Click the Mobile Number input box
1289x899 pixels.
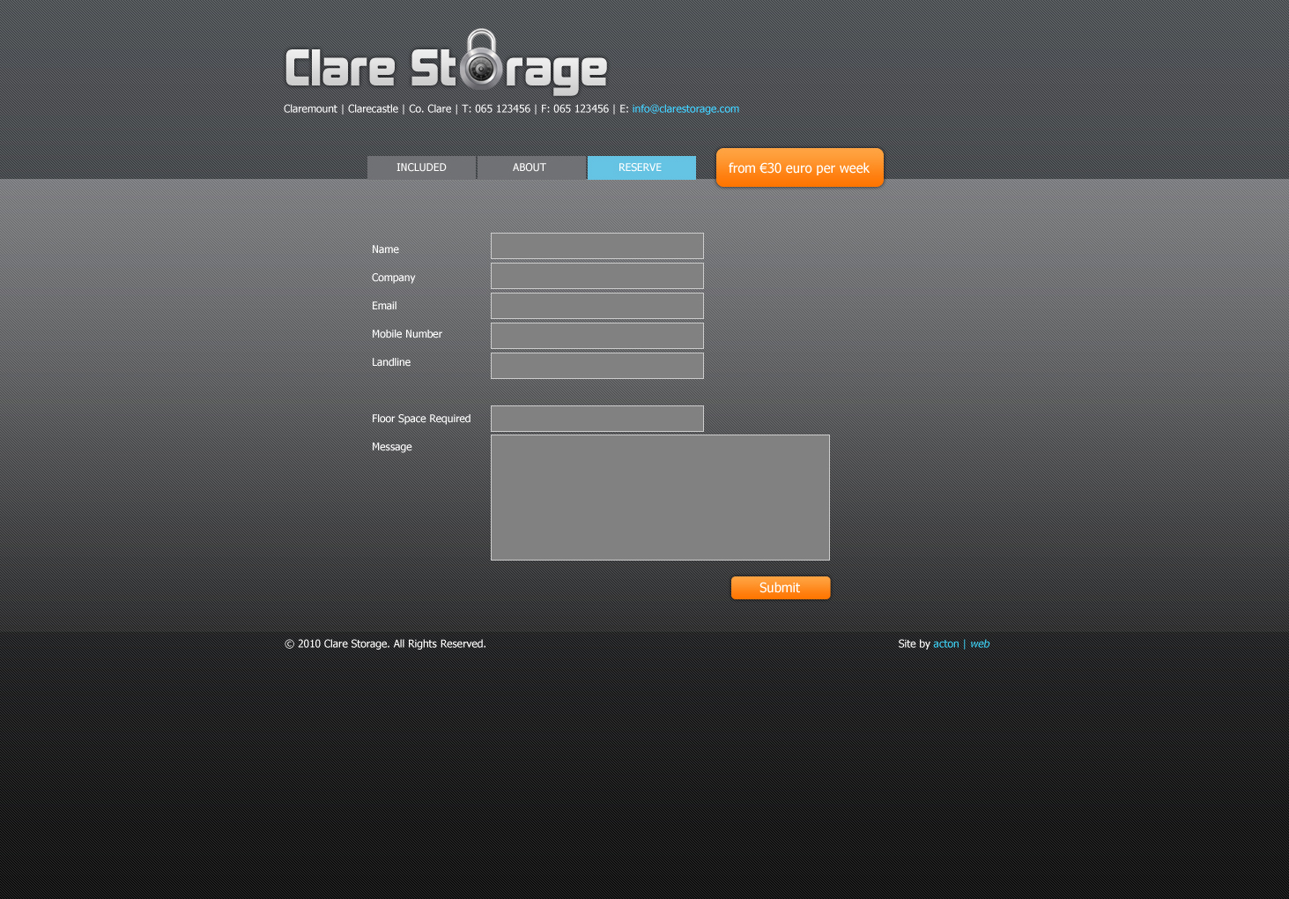pos(596,336)
